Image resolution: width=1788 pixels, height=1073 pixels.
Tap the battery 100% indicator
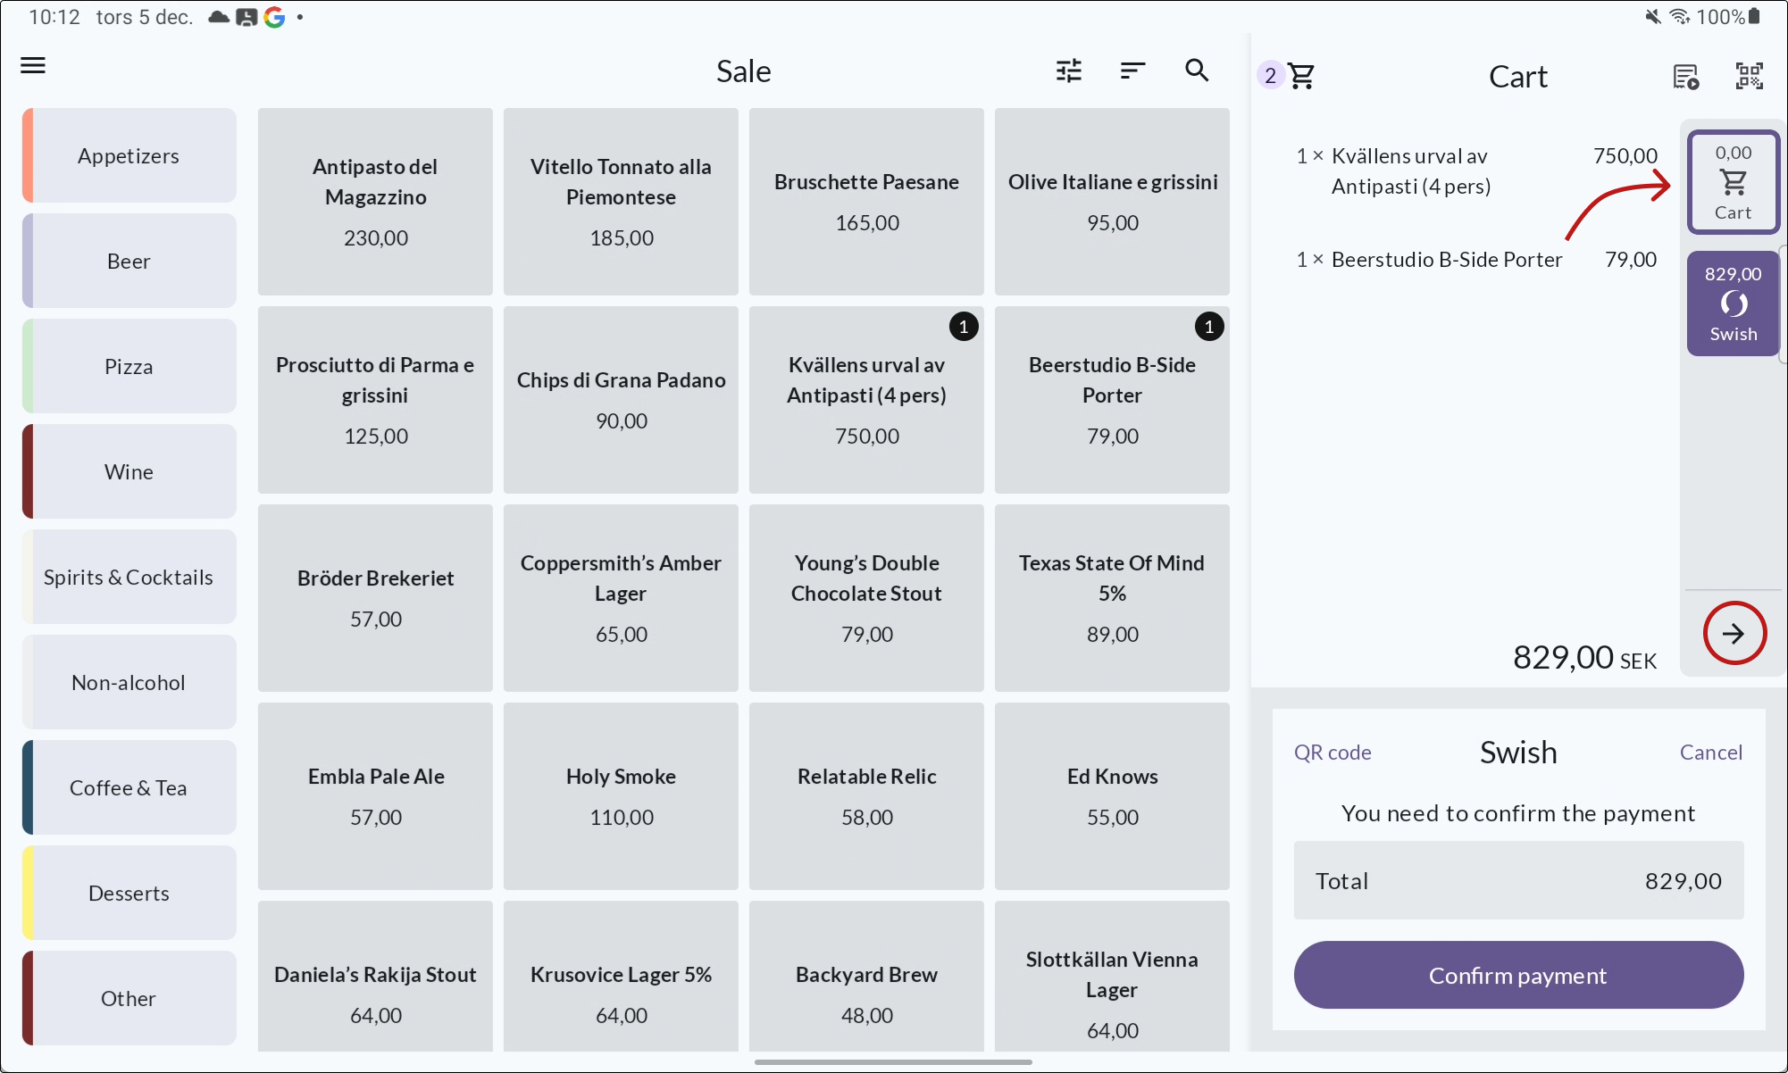(1728, 17)
